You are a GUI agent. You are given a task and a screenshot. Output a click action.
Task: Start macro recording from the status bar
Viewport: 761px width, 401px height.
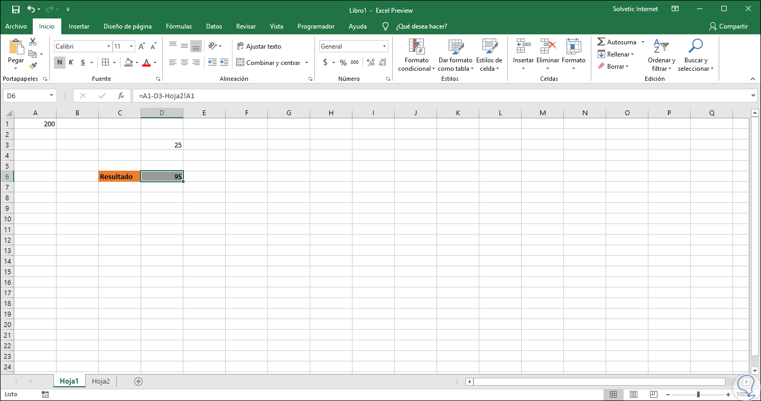tap(45, 394)
